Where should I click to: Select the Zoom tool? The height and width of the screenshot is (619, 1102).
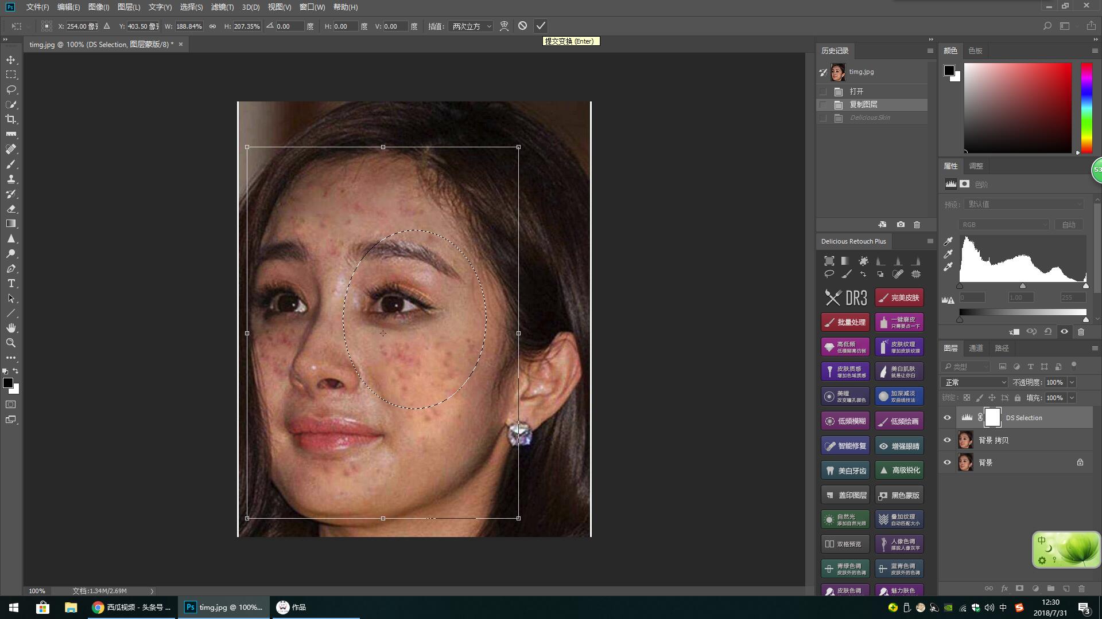point(11,343)
